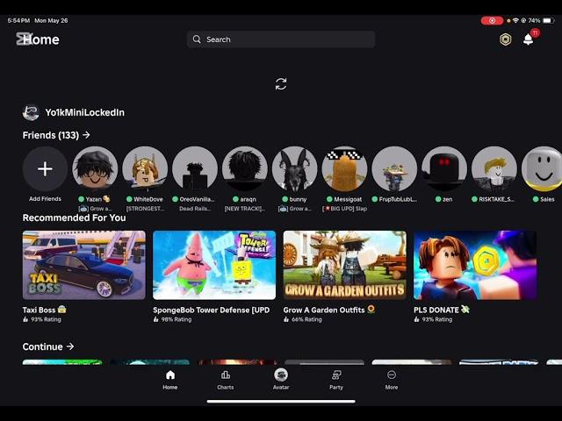562x421 pixels.
Task: Open friend zen's avatar
Action: tap(444, 168)
